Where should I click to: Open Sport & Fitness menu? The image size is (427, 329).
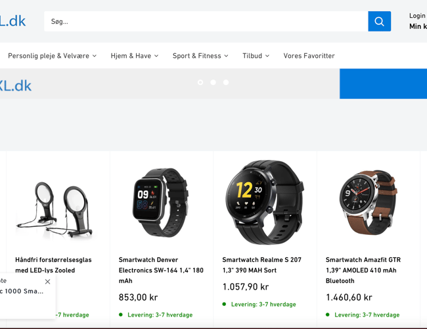pos(196,56)
